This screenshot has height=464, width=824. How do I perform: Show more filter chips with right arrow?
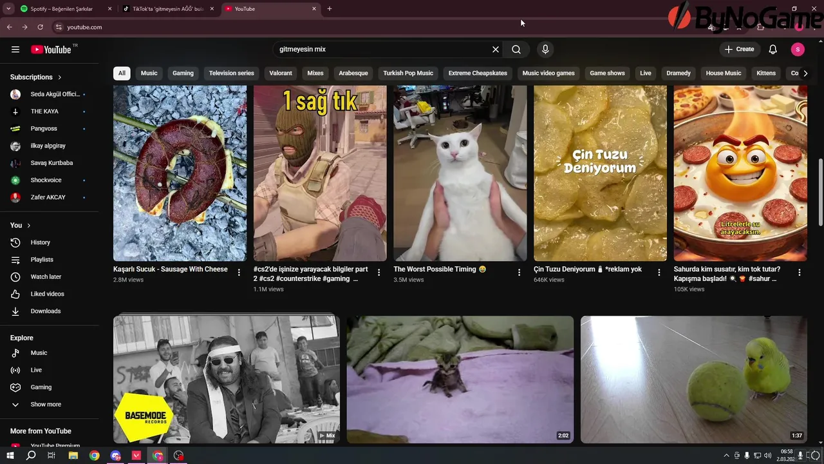pos(805,73)
